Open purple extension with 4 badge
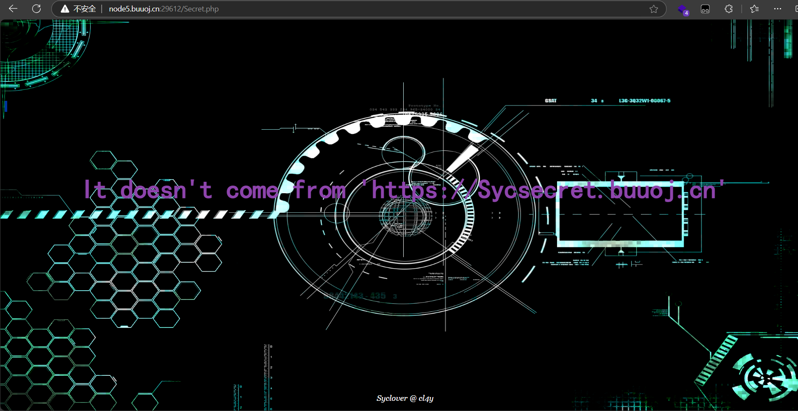Viewport: 798px width, 411px height. 682,9
